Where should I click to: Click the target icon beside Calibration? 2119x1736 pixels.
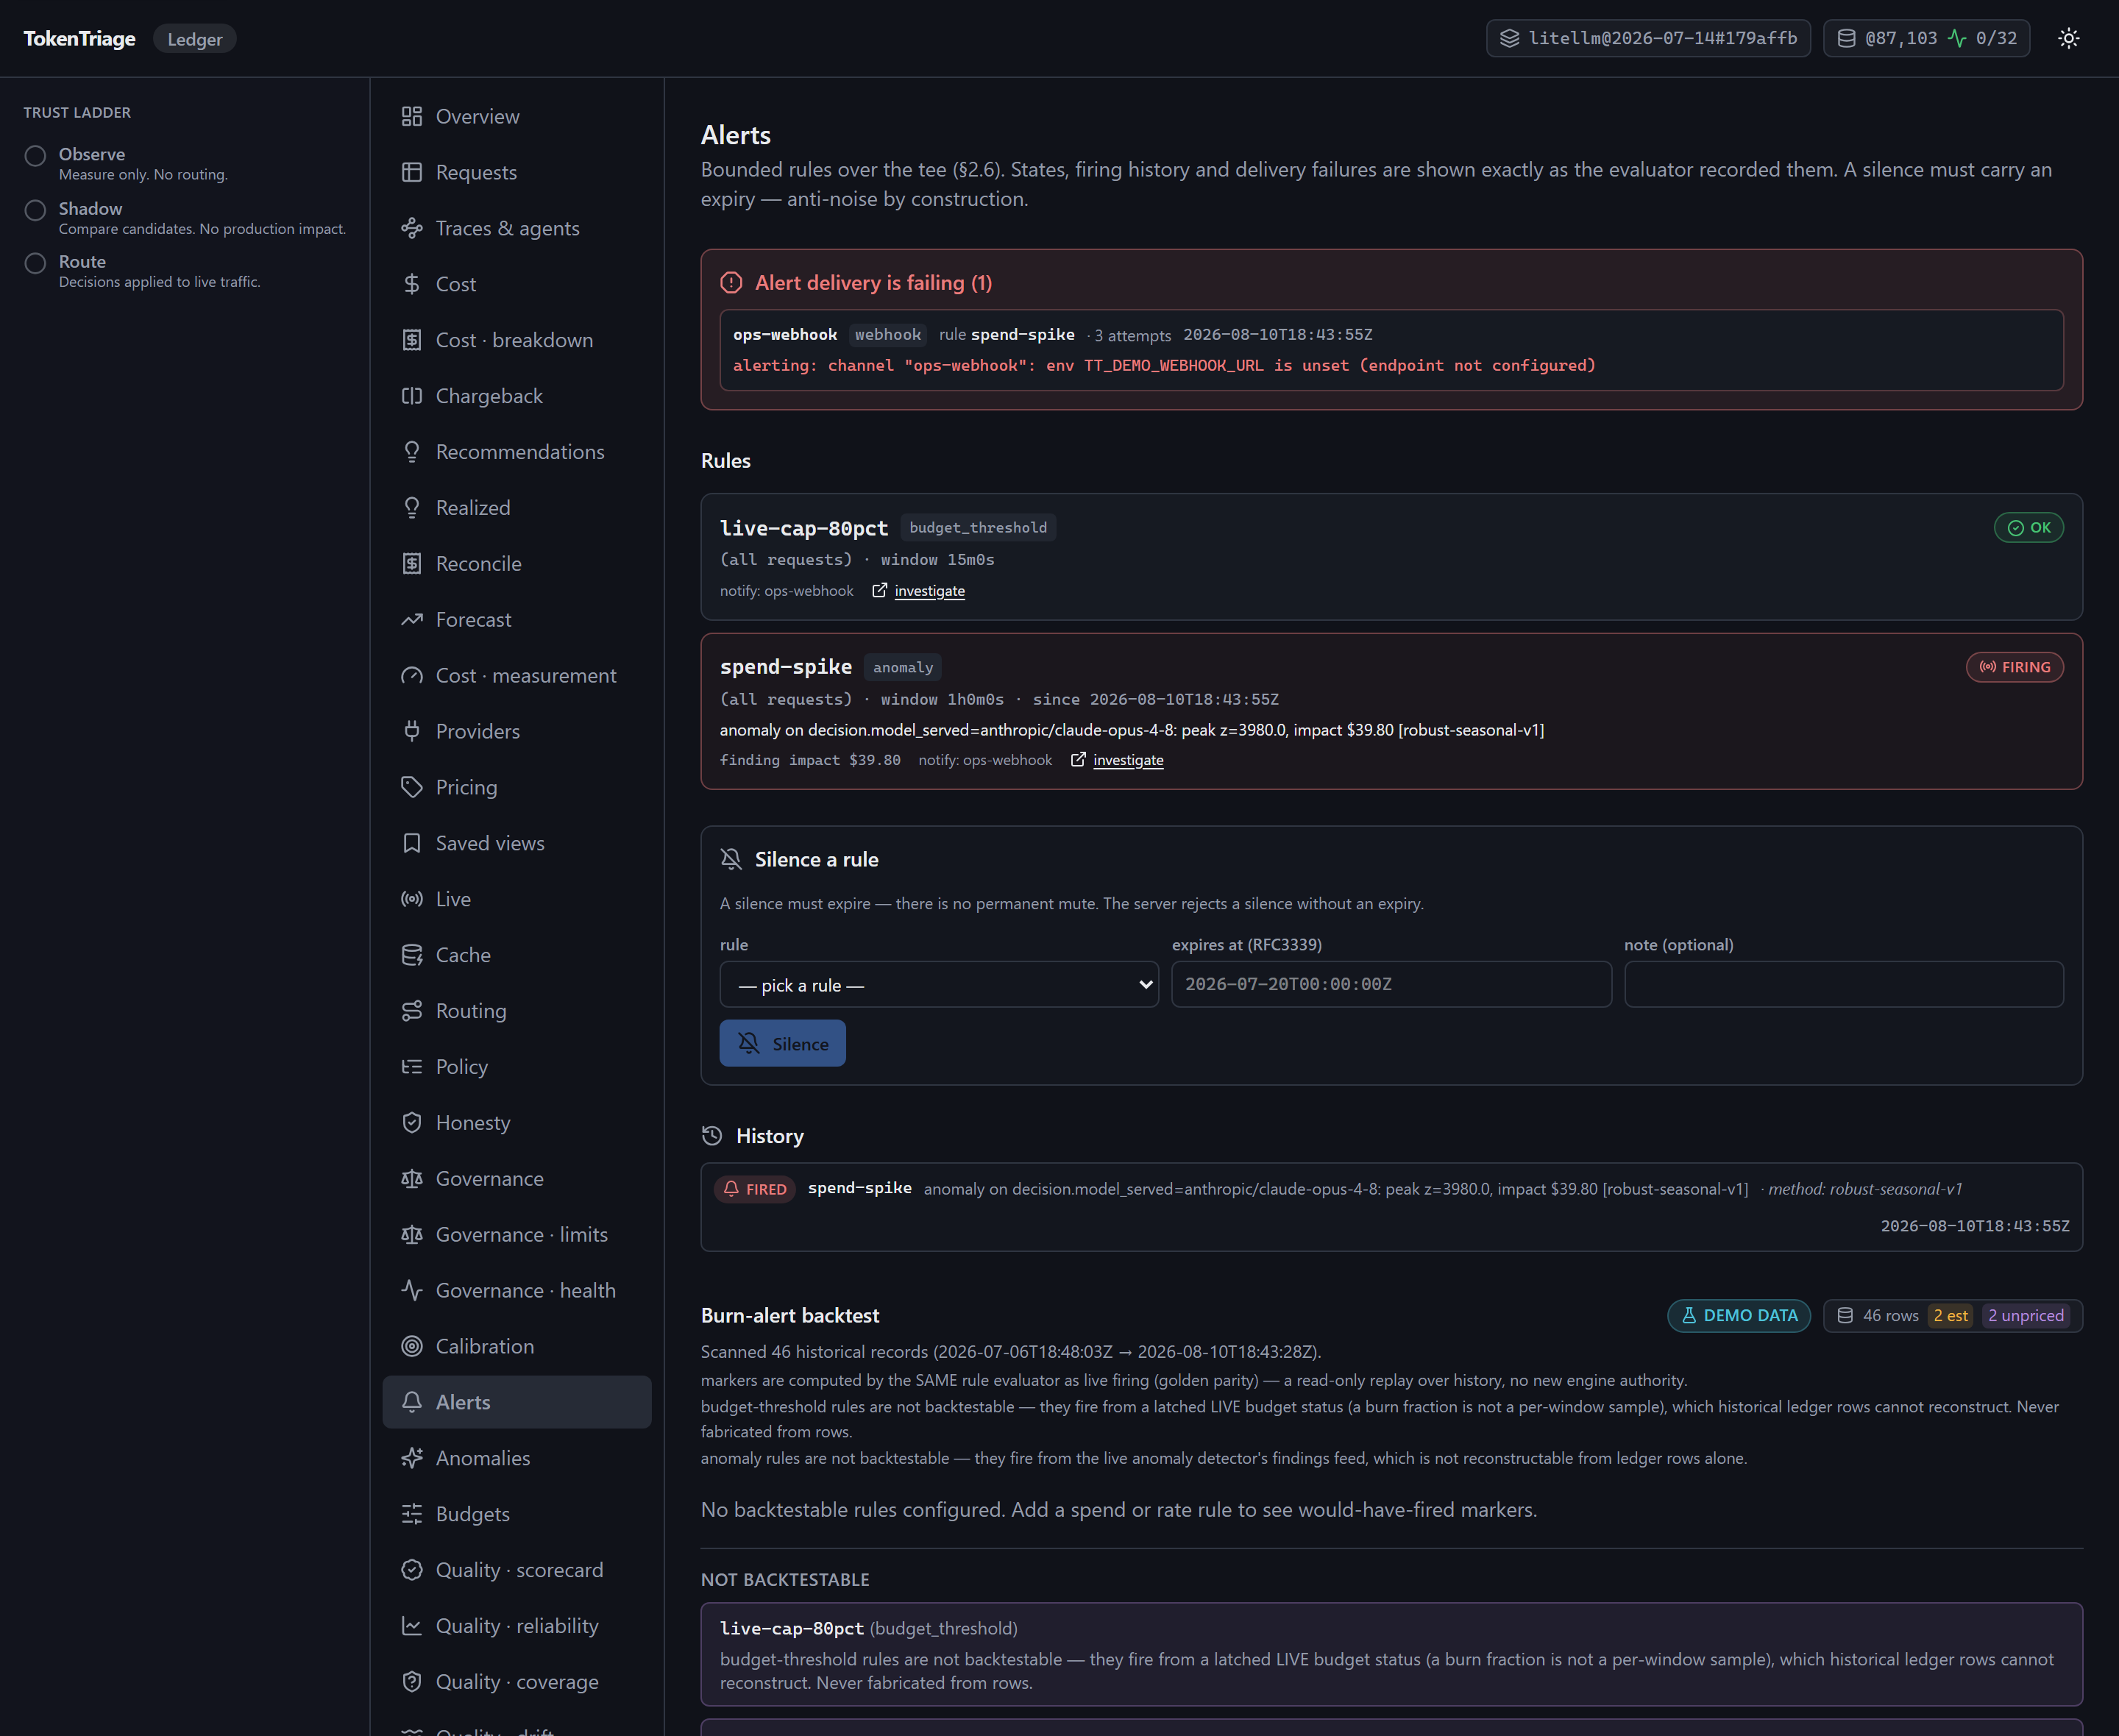pyautogui.click(x=411, y=1347)
